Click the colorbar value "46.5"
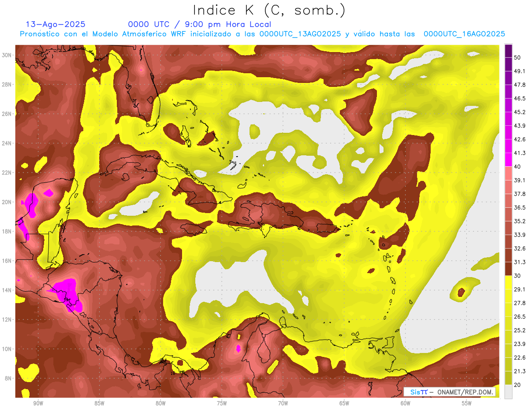The width and height of the screenshot is (529, 409). point(520,99)
